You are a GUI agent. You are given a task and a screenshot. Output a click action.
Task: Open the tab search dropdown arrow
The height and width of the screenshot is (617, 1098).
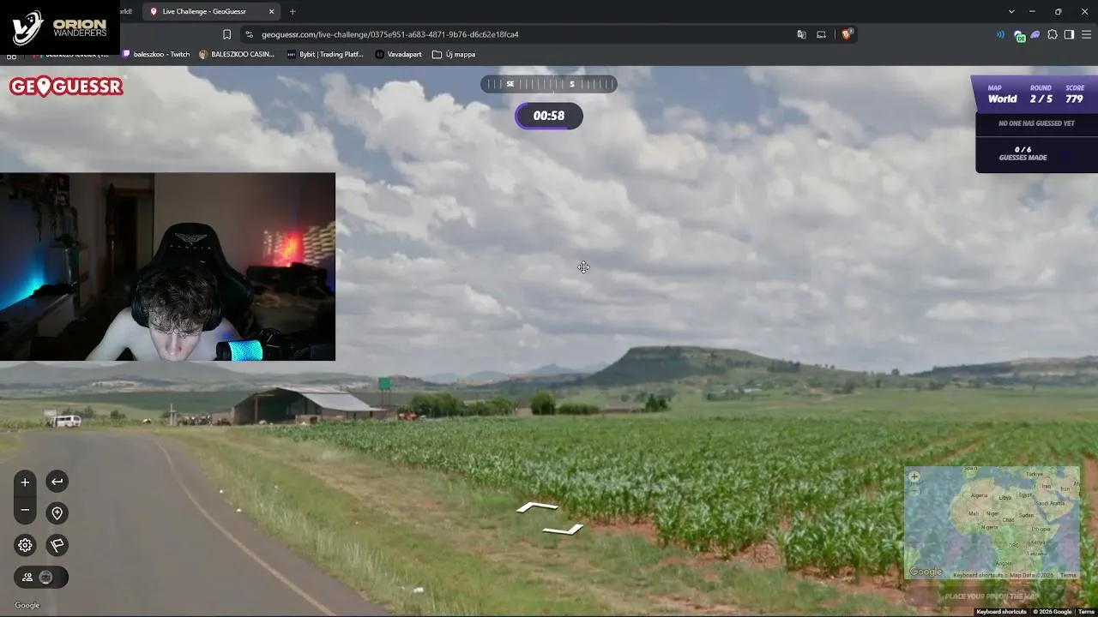[x=1011, y=11]
